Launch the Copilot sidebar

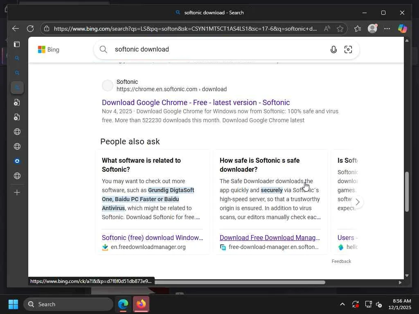402,29
